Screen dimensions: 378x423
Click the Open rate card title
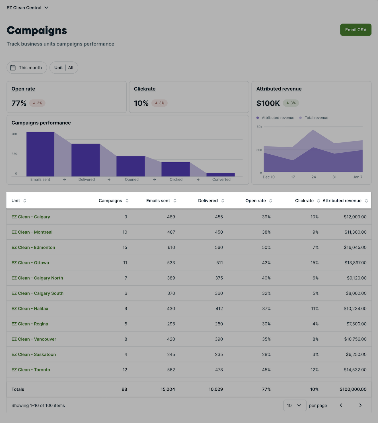[x=23, y=89]
